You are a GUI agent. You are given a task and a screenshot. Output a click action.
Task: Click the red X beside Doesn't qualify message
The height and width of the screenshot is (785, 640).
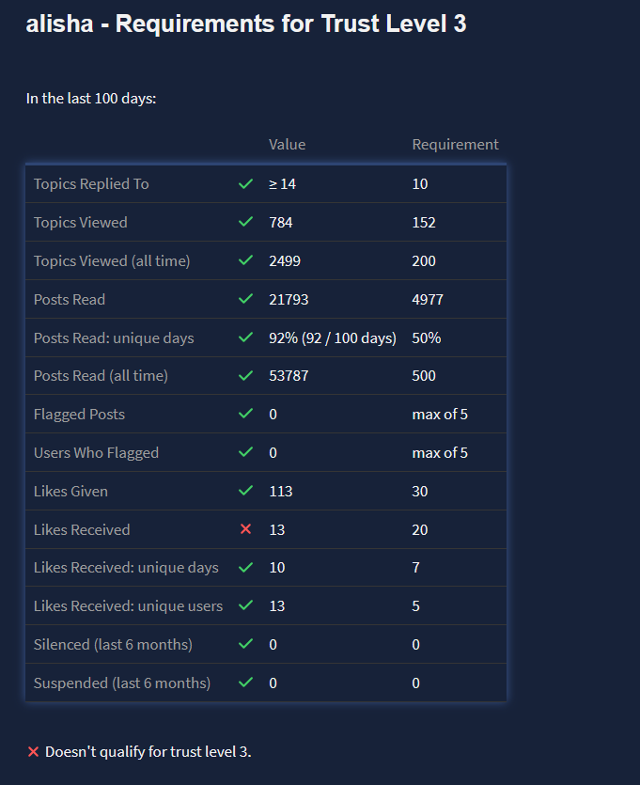point(33,752)
